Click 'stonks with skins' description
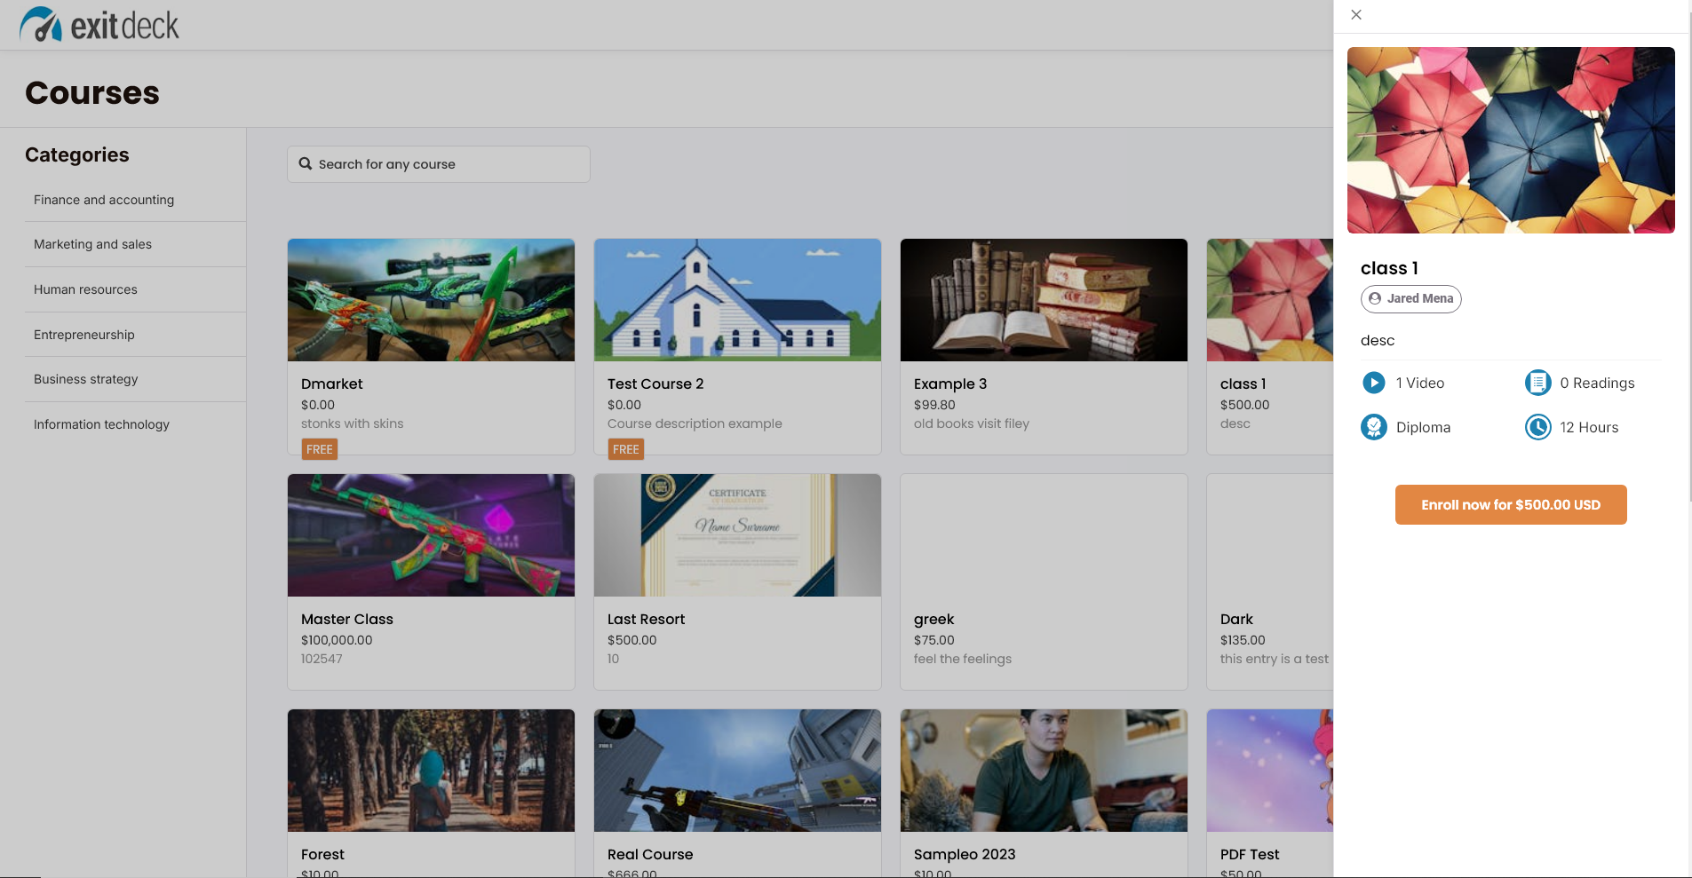1692x878 pixels. pos(353,423)
